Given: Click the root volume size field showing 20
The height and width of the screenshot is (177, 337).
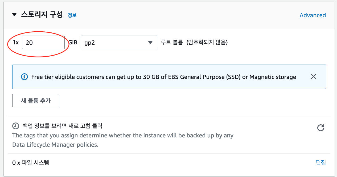Looking at the screenshot, I should pos(43,42).
